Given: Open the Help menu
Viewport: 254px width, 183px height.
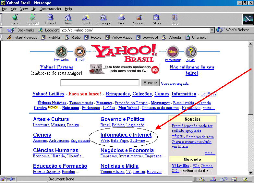Looking at the screenshot, I should (x=68, y=9).
